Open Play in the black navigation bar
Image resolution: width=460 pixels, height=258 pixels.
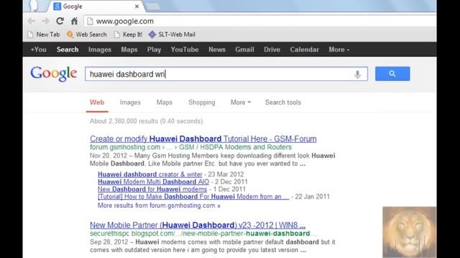point(154,49)
